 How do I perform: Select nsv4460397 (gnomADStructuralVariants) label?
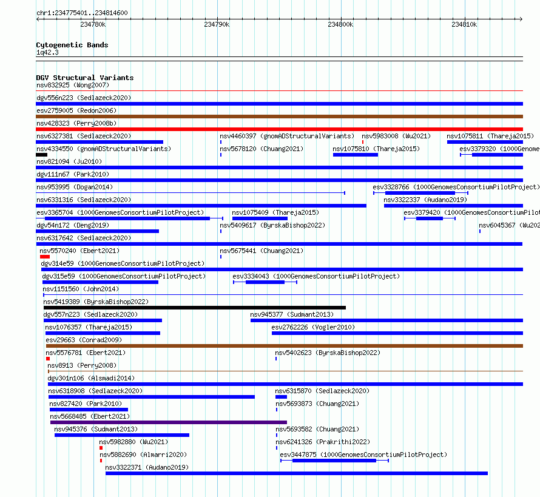click(x=287, y=136)
